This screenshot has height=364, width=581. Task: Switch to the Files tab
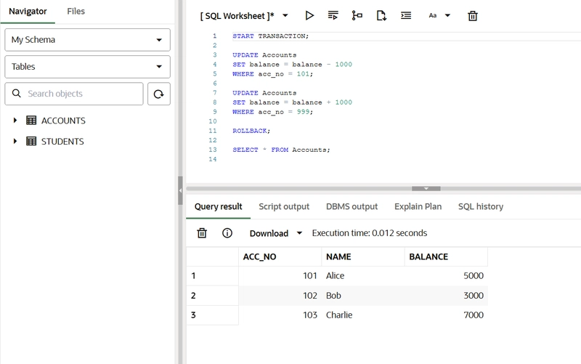[76, 12]
